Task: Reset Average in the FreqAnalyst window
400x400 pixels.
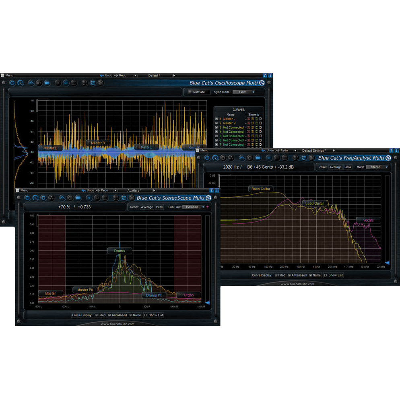Action: click(335, 167)
